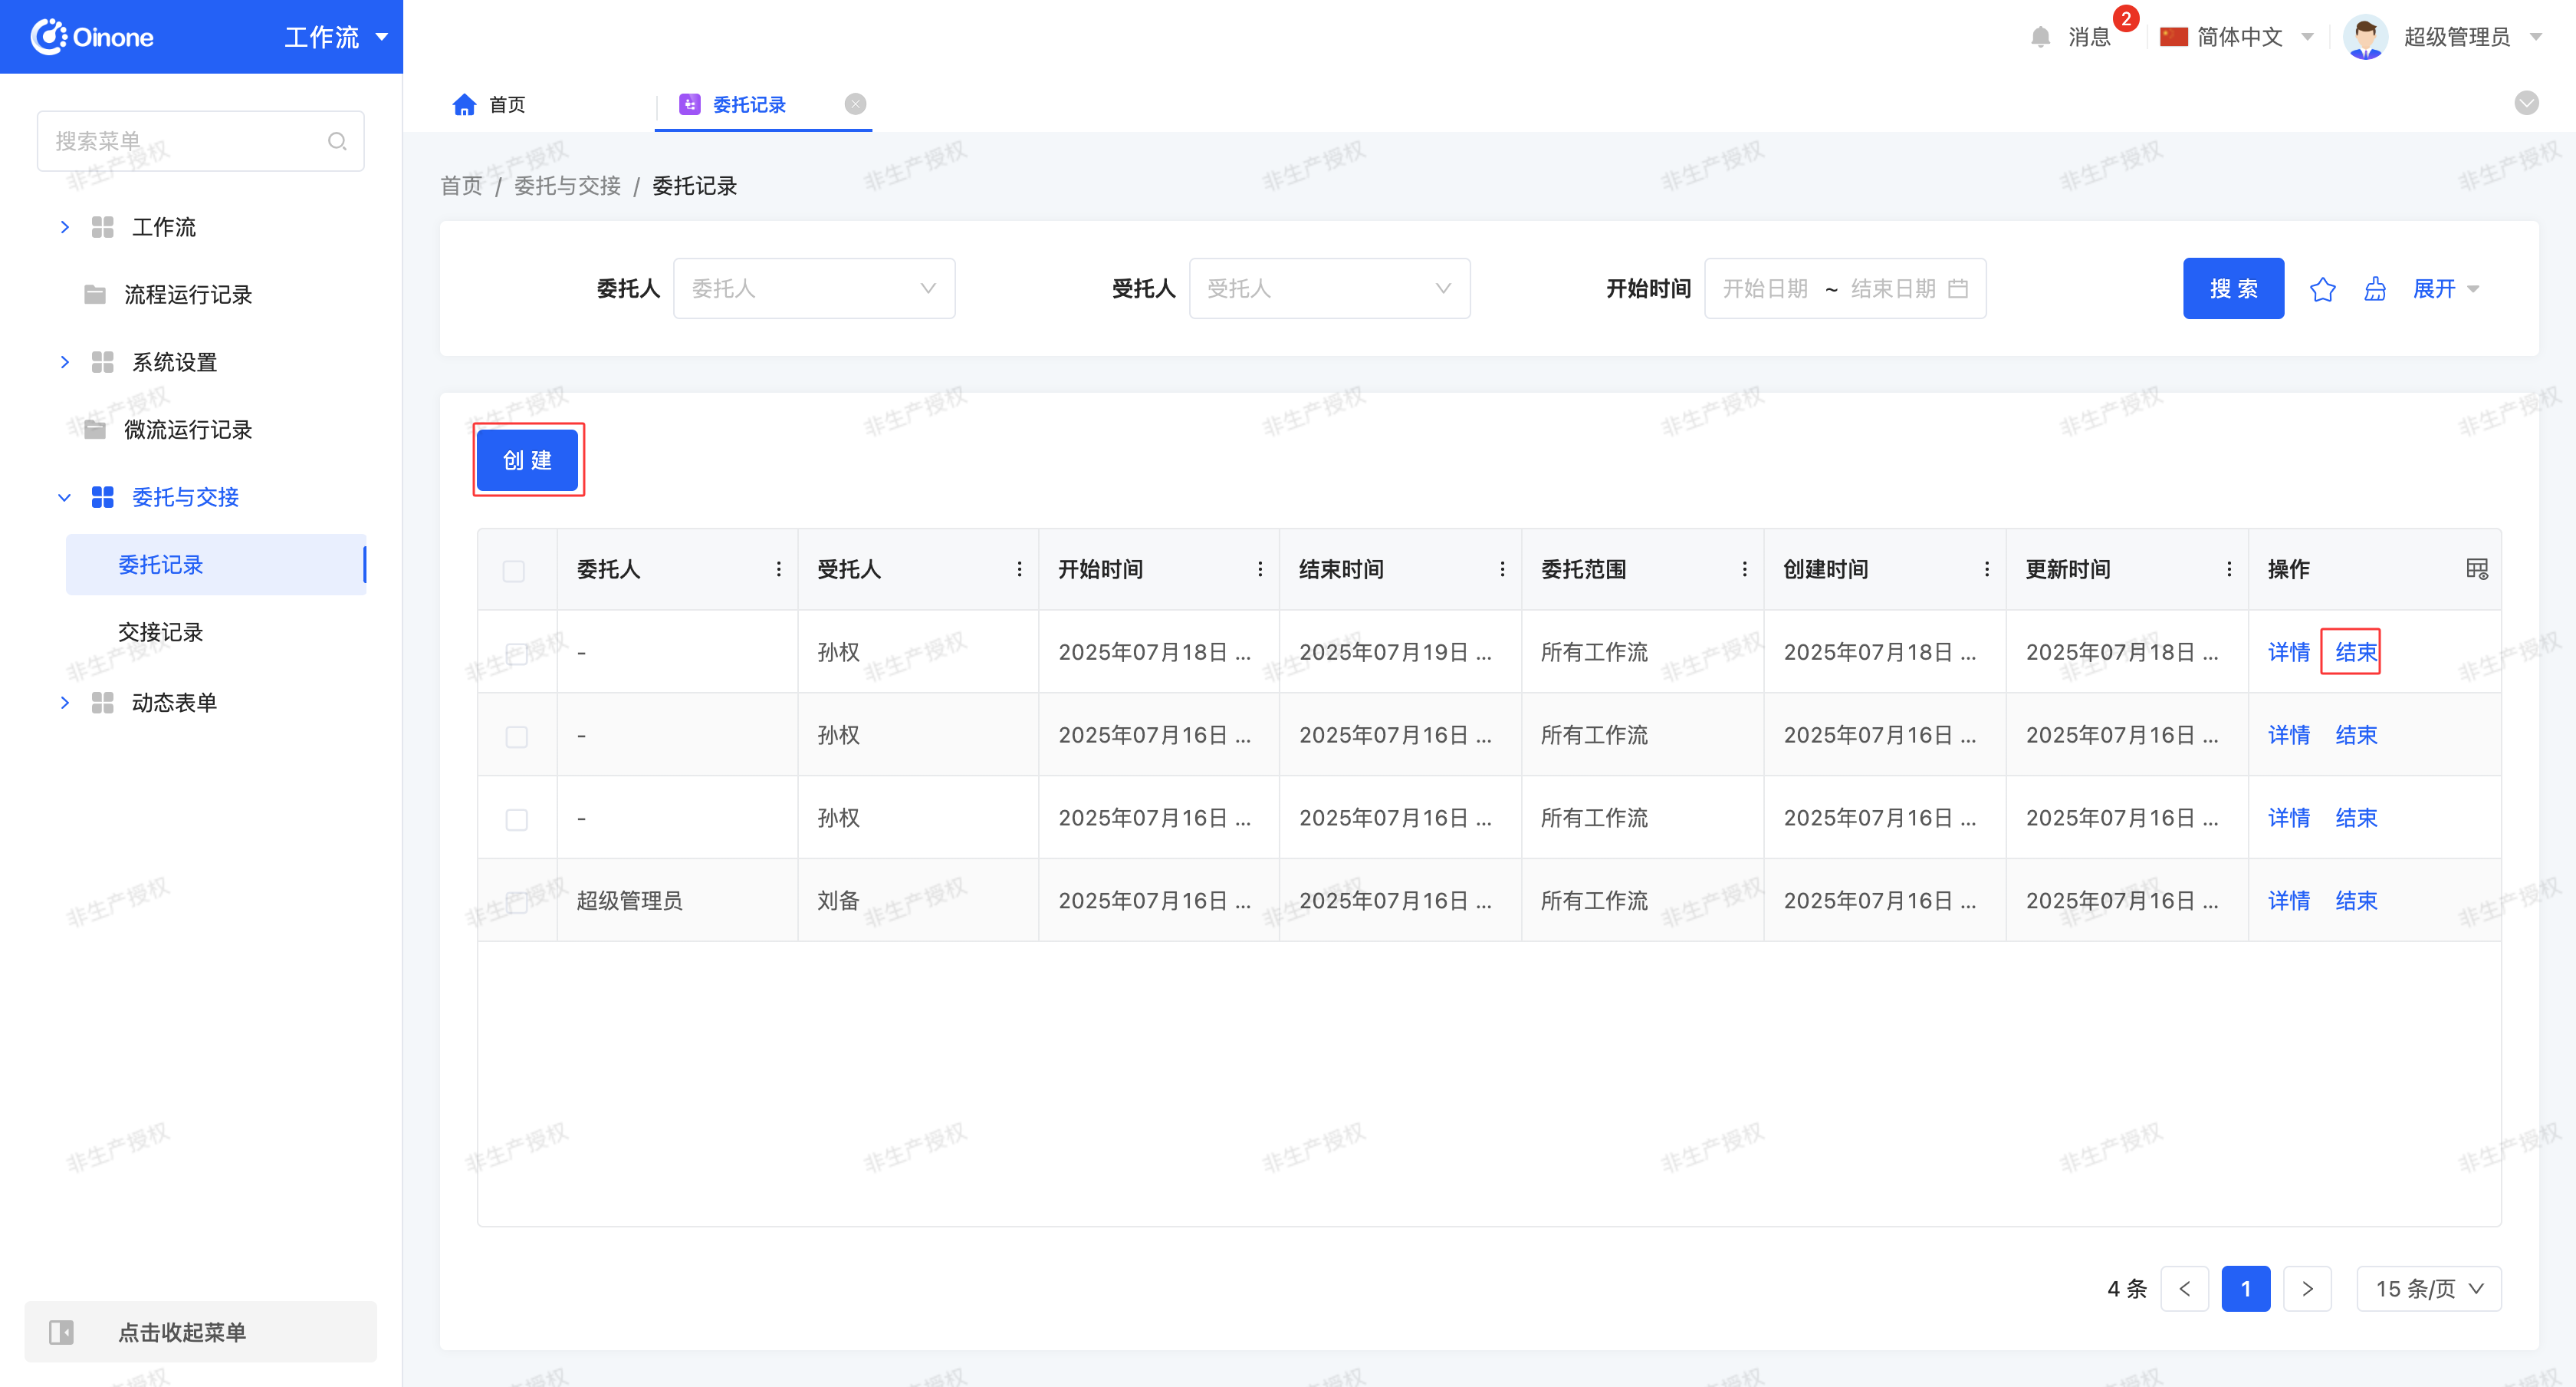The image size is (2576, 1387).
Task: Click the clear filters broom icon
Action: click(2375, 289)
